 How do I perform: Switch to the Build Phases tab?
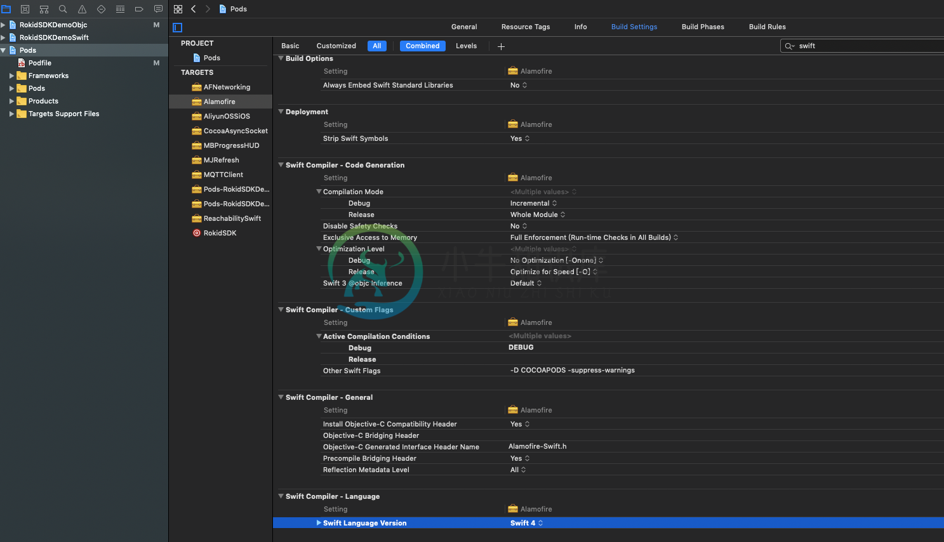703,27
